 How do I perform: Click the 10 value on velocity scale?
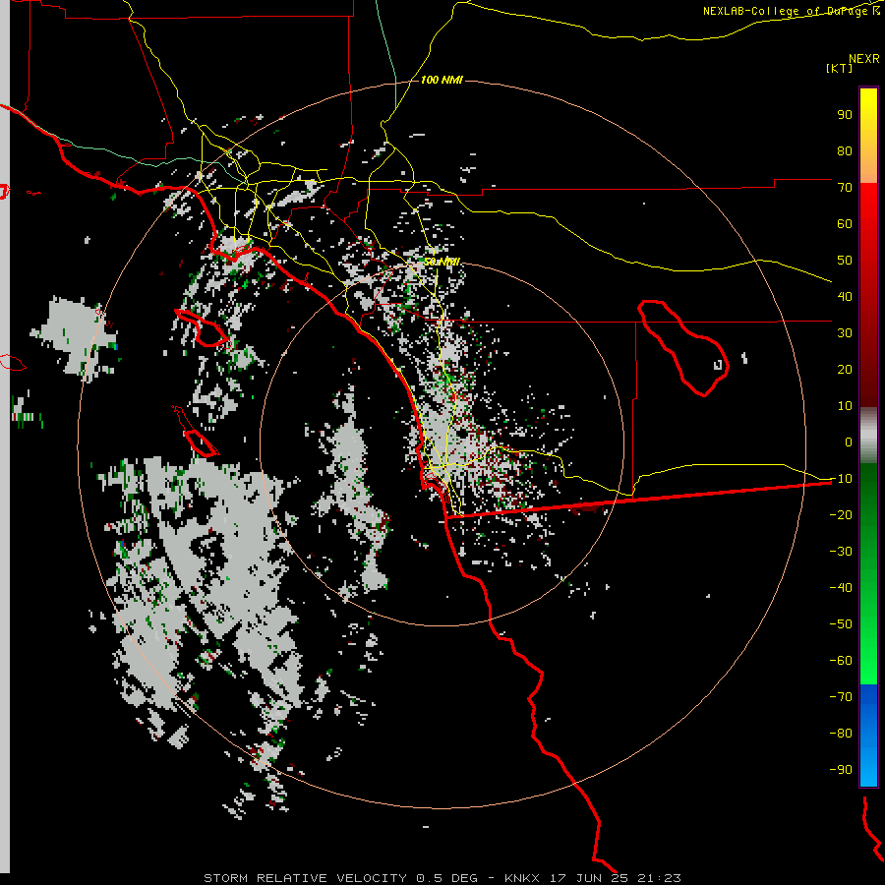coord(845,406)
